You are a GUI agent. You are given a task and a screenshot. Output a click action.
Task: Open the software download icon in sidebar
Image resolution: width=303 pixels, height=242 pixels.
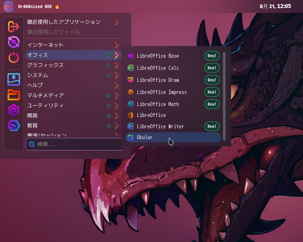pos(13,79)
